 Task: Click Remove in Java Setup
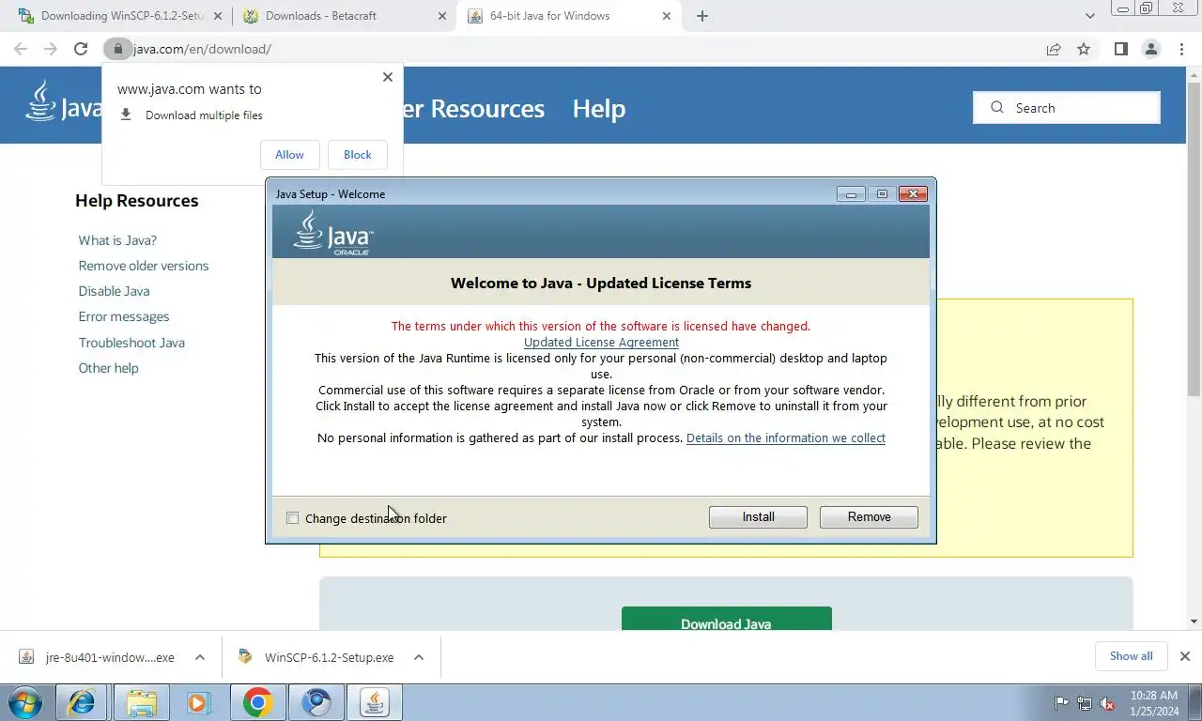869,517
